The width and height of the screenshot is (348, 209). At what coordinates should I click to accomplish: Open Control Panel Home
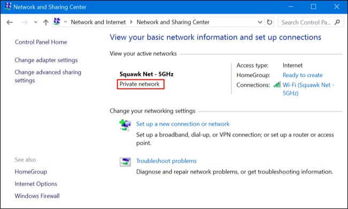(x=41, y=42)
